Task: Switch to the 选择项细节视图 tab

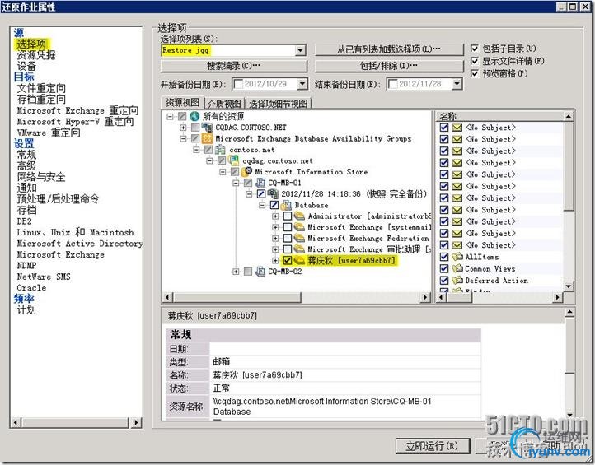Action: point(279,104)
